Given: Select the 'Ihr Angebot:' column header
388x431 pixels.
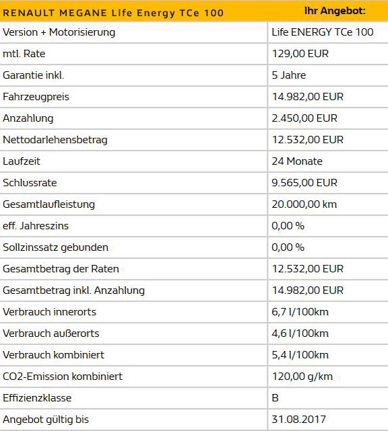Looking at the screenshot, I should 335,11.
